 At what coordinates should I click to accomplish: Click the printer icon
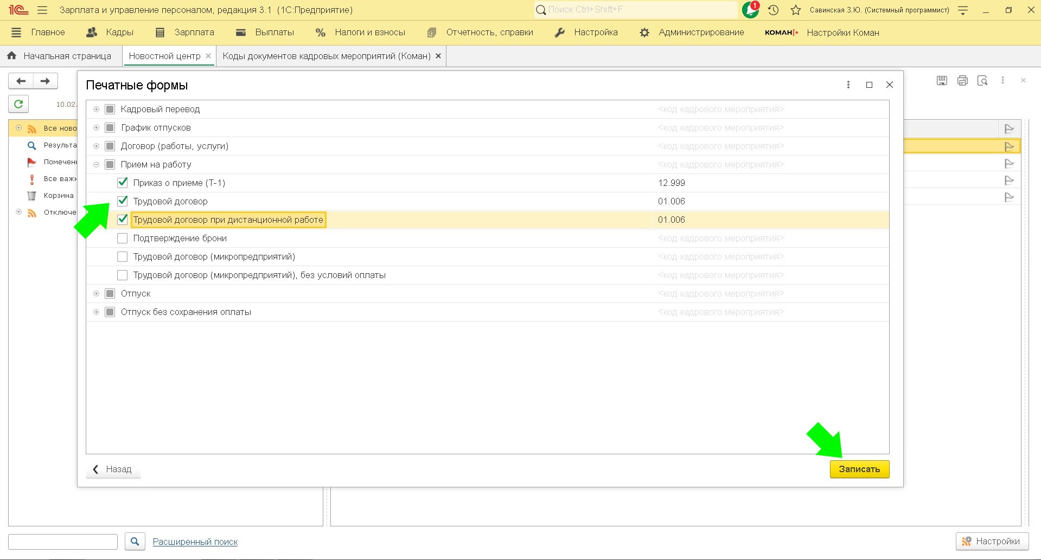[962, 81]
